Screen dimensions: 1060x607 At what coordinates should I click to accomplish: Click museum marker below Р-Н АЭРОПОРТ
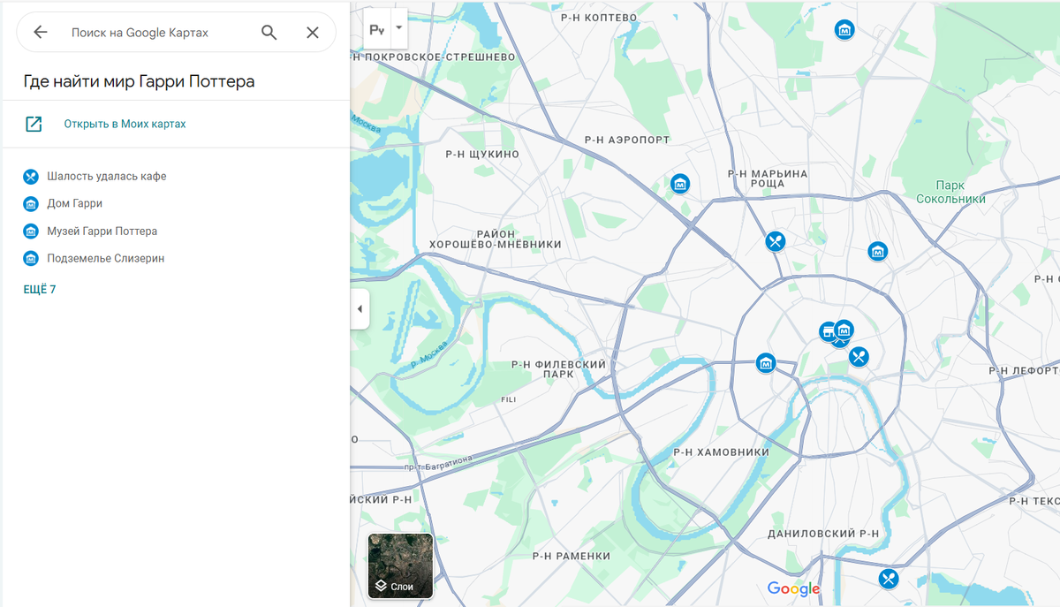point(679,184)
